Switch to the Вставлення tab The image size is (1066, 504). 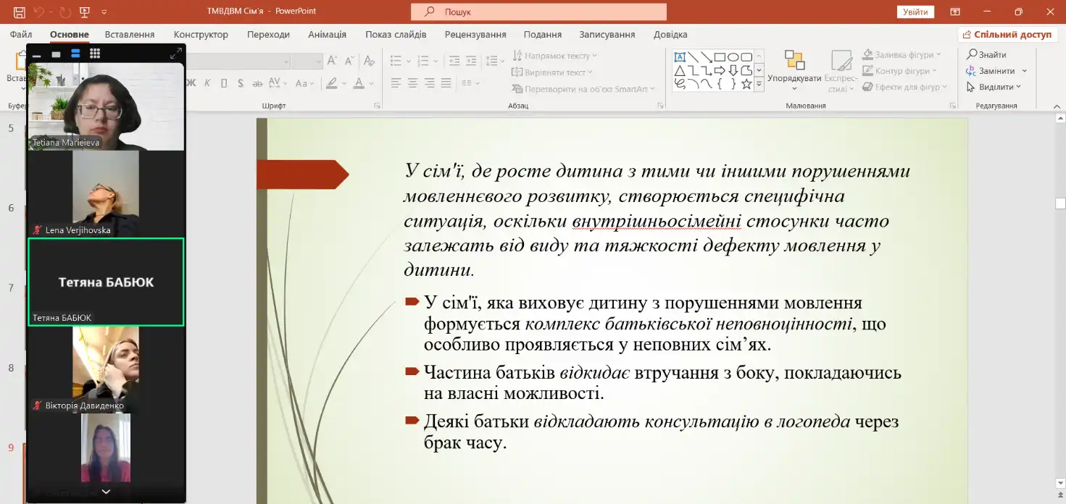[x=130, y=35]
